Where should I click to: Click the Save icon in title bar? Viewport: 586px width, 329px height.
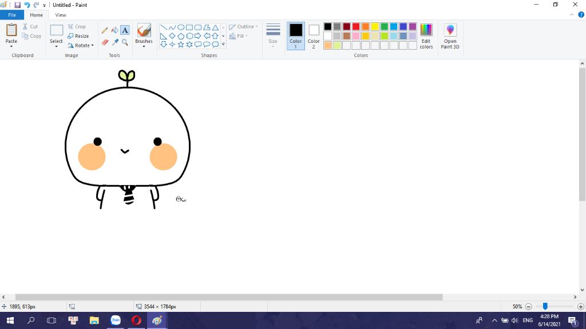click(x=17, y=5)
